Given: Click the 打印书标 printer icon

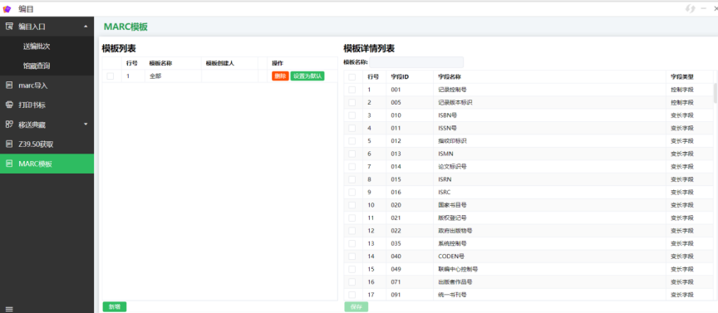Looking at the screenshot, I should [x=9, y=105].
